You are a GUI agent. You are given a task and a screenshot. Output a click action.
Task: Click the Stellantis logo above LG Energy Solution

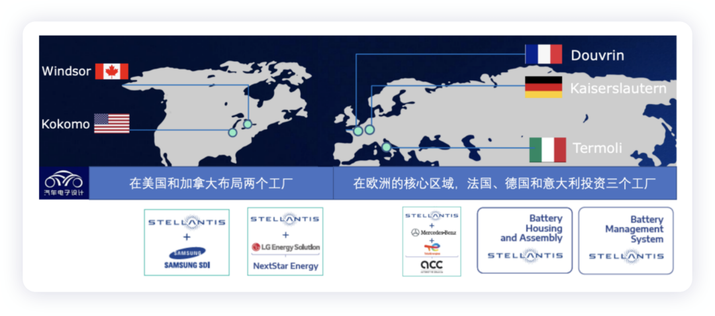285,219
